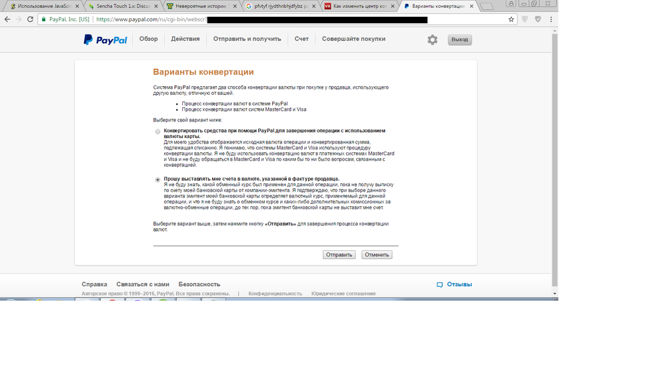Click the first shield extension icon
Image resolution: width=667 pixels, height=375 pixels.
pos(525,19)
